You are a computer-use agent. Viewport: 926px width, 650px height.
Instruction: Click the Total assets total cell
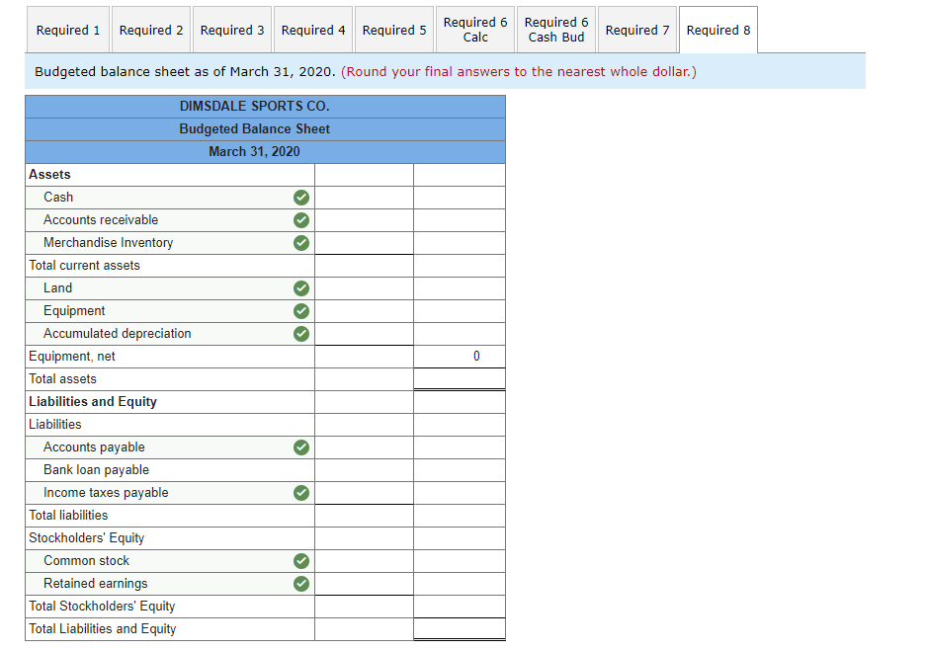coord(460,379)
